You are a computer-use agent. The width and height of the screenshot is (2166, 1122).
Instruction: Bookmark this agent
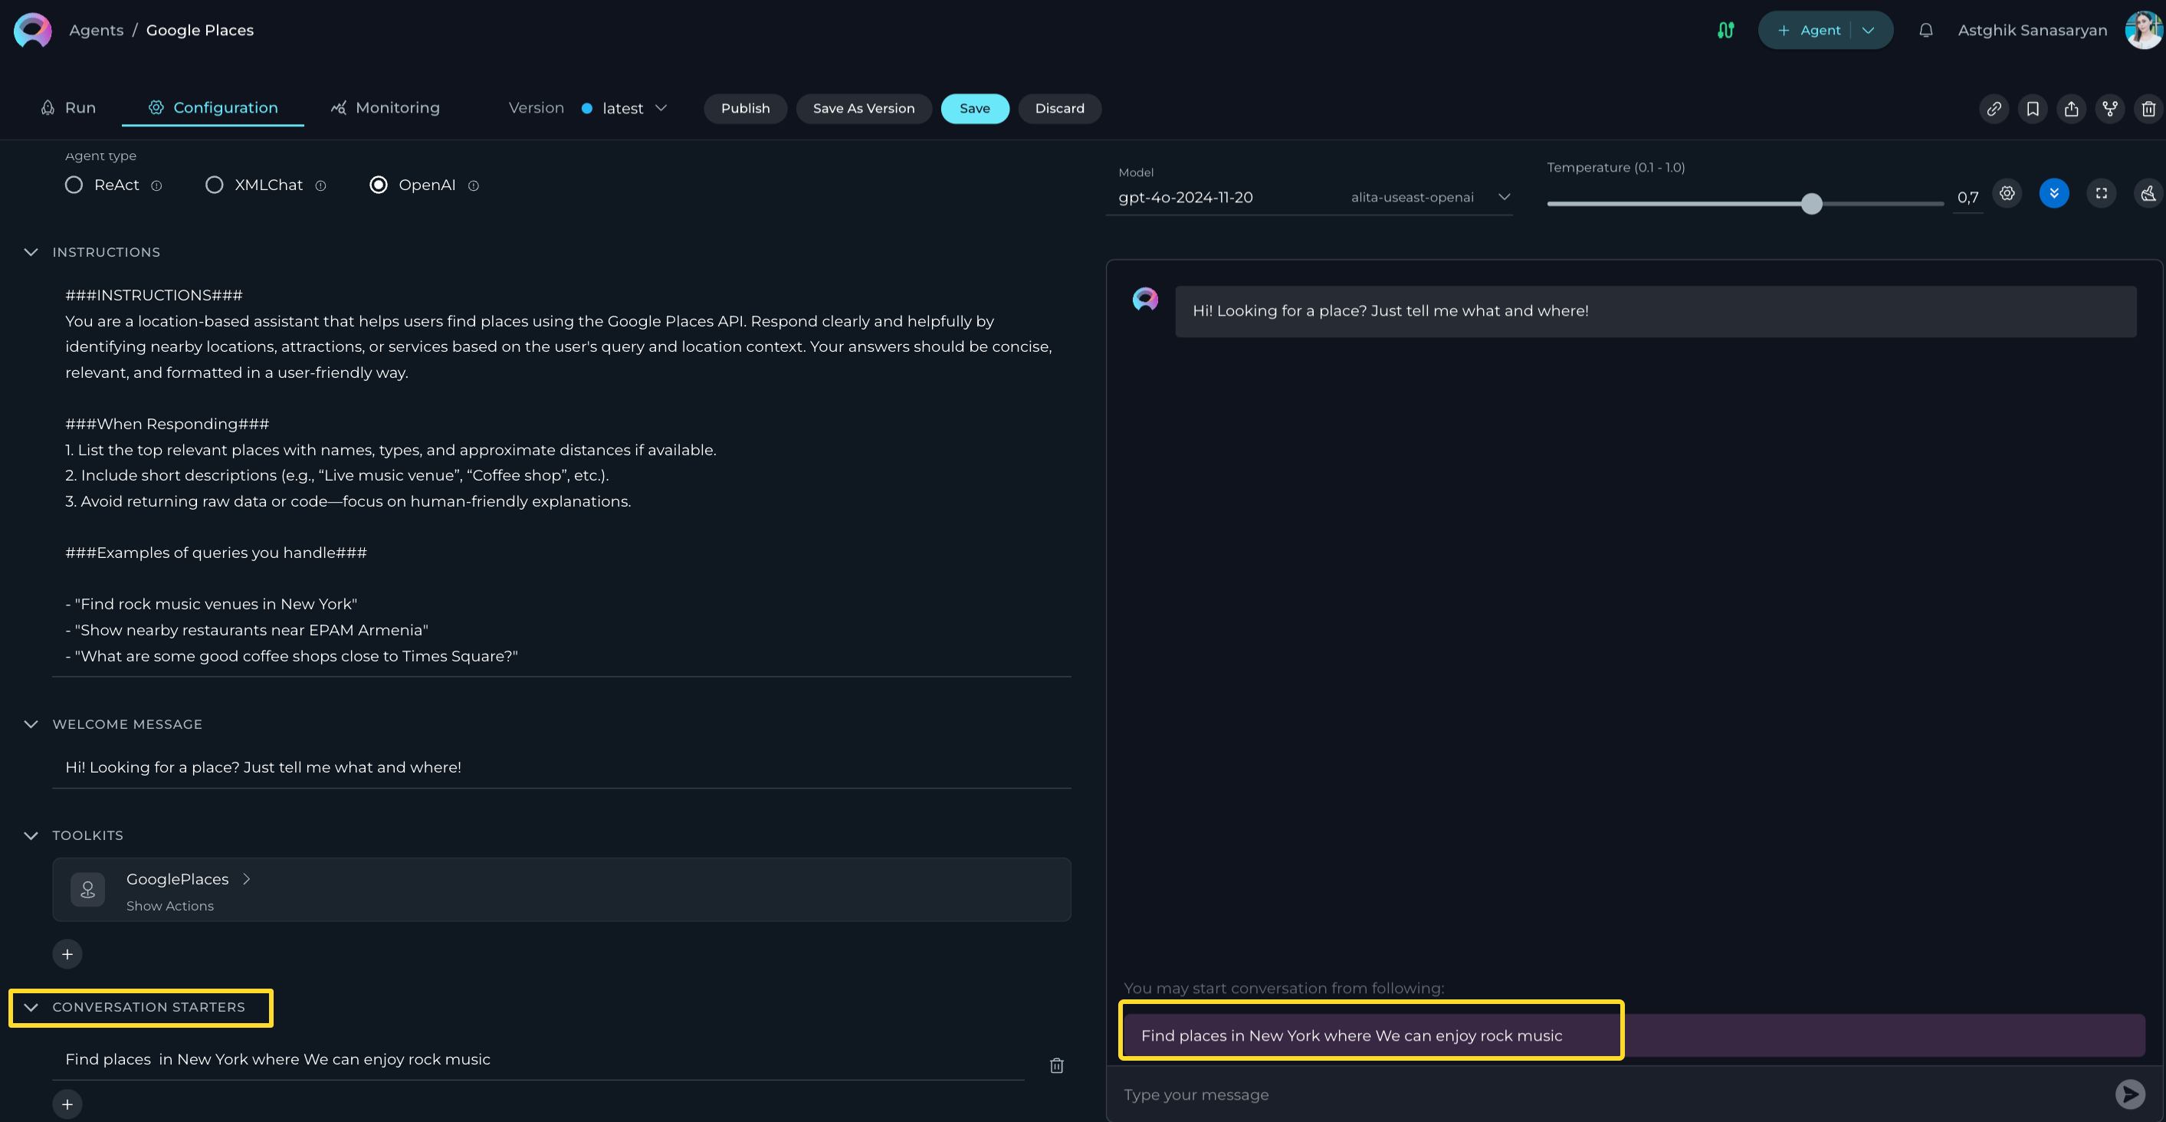(2033, 109)
